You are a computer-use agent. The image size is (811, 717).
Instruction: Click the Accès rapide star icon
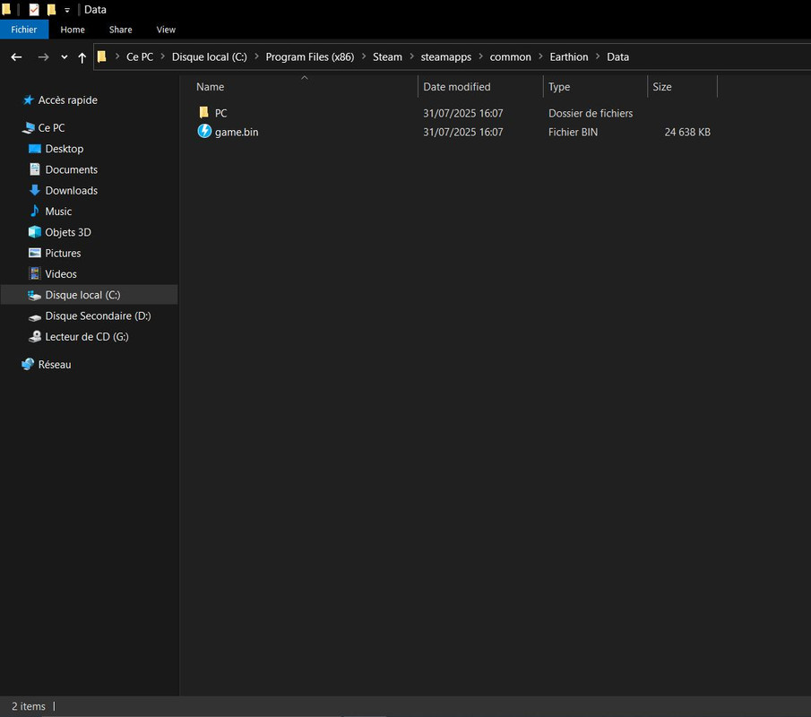(x=29, y=99)
